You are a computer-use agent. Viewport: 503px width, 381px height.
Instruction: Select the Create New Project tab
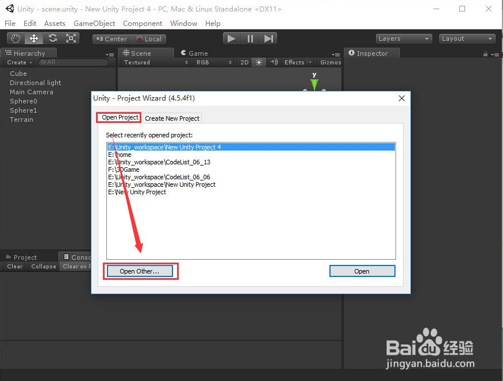(172, 118)
